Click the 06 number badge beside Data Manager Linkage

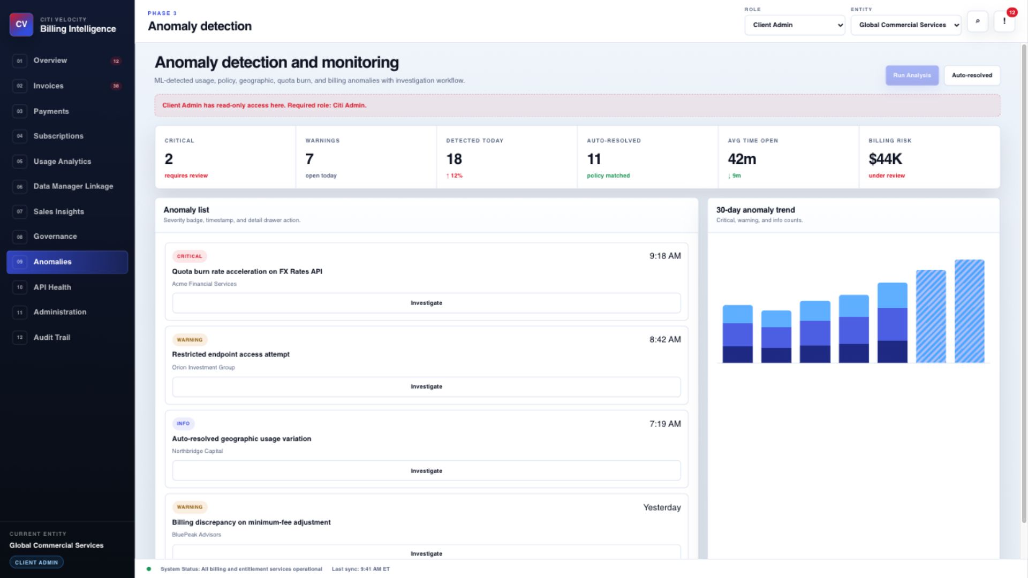tap(20, 187)
